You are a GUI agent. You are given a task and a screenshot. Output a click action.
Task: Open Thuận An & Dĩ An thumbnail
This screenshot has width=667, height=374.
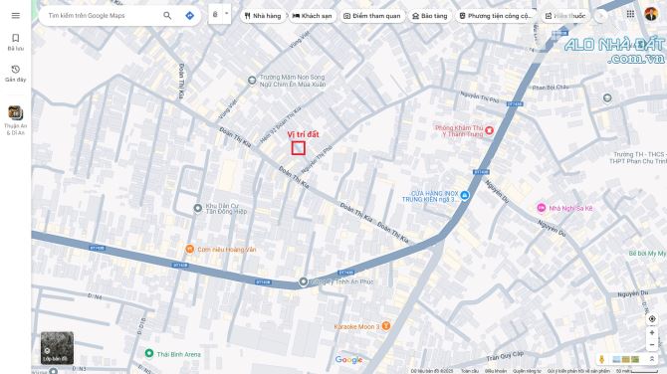pos(15,120)
